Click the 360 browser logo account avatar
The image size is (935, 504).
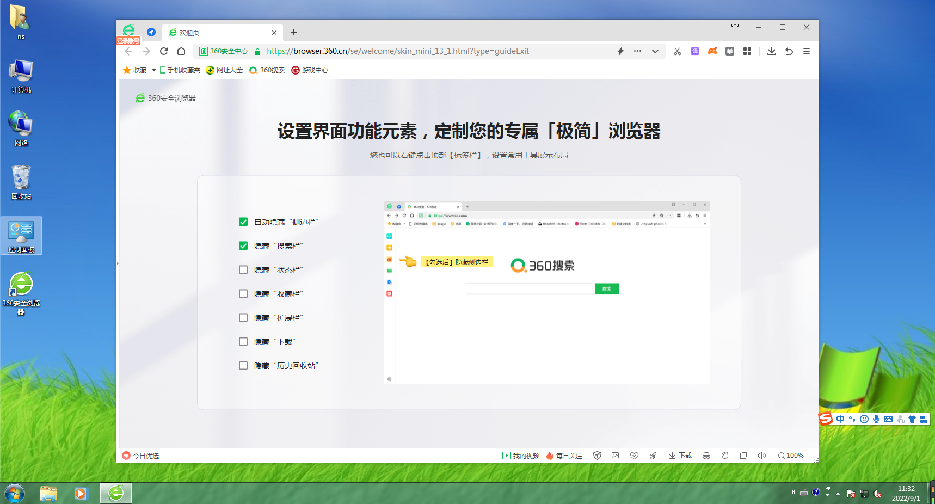[129, 31]
